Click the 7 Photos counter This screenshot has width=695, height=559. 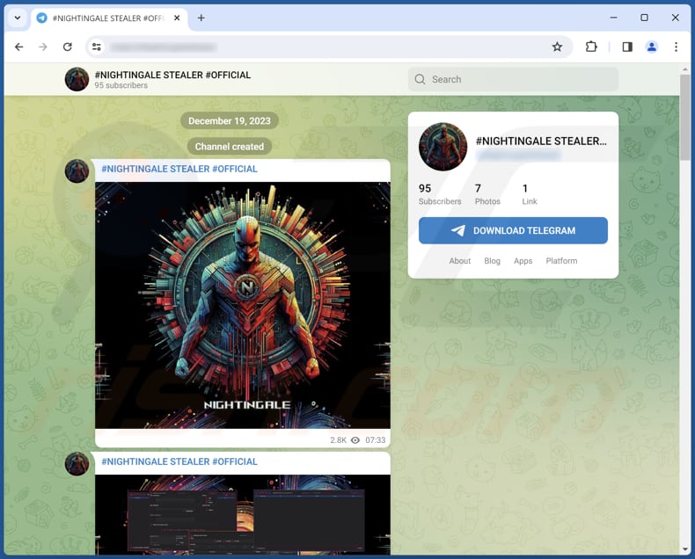click(487, 194)
